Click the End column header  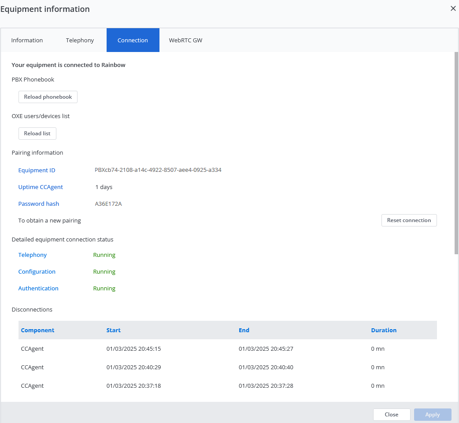pos(244,330)
